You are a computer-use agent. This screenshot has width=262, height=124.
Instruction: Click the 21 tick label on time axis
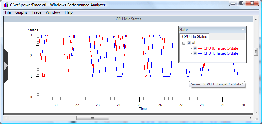tap(56, 105)
